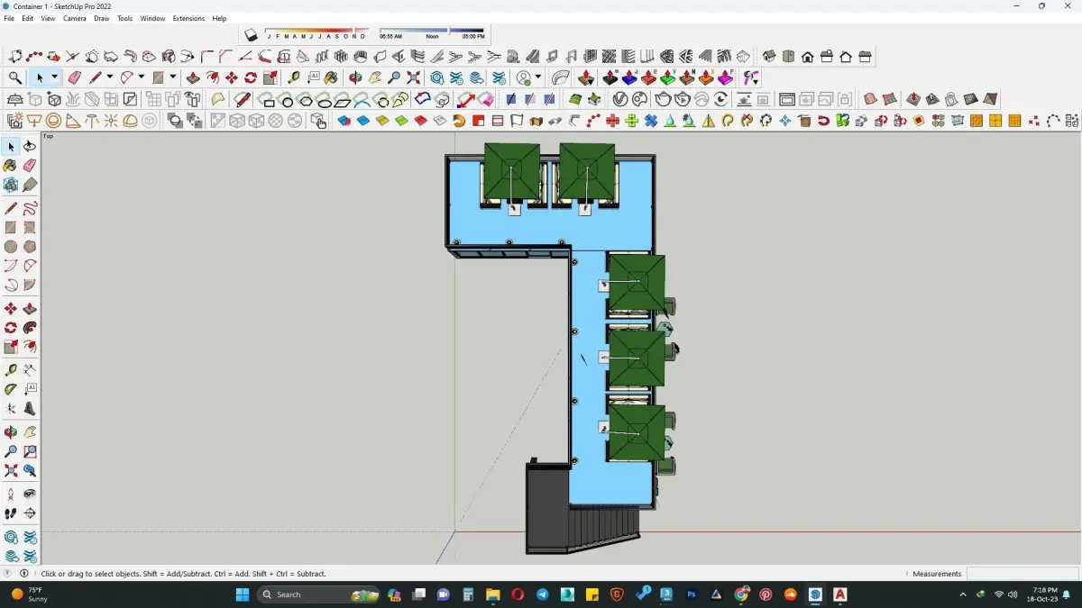Select the Rotate tool in left toolbar
The width and height of the screenshot is (1082, 608).
pyautogui.click(x=11, y=328)
